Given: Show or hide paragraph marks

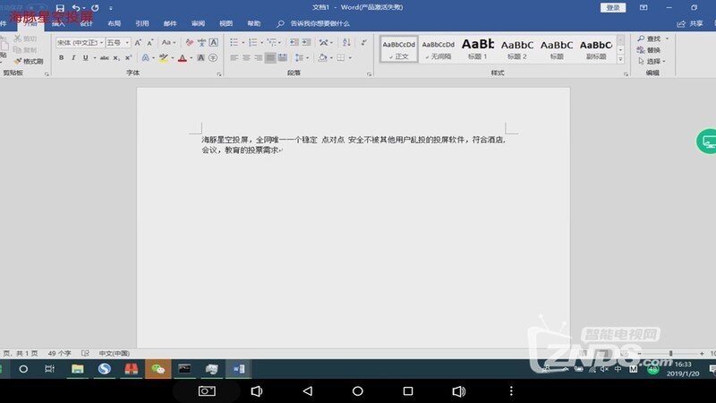Looking at the screenshot, I should click(363, 42).
